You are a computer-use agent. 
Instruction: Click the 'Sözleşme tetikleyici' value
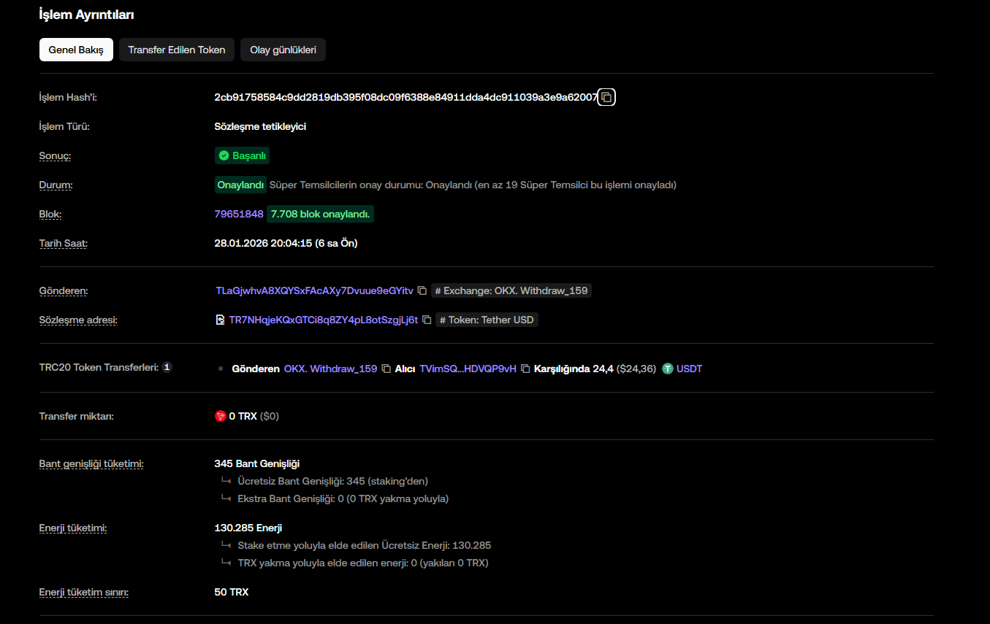260,126
